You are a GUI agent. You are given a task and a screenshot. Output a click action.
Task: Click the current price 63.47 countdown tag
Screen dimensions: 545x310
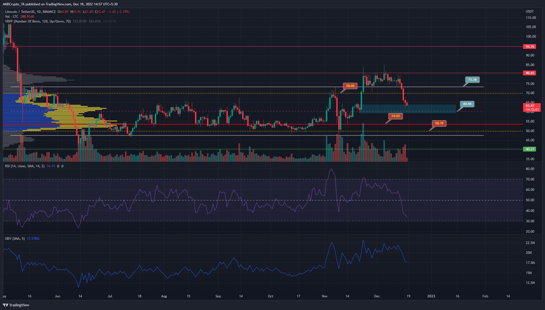[x=532, y=108]
